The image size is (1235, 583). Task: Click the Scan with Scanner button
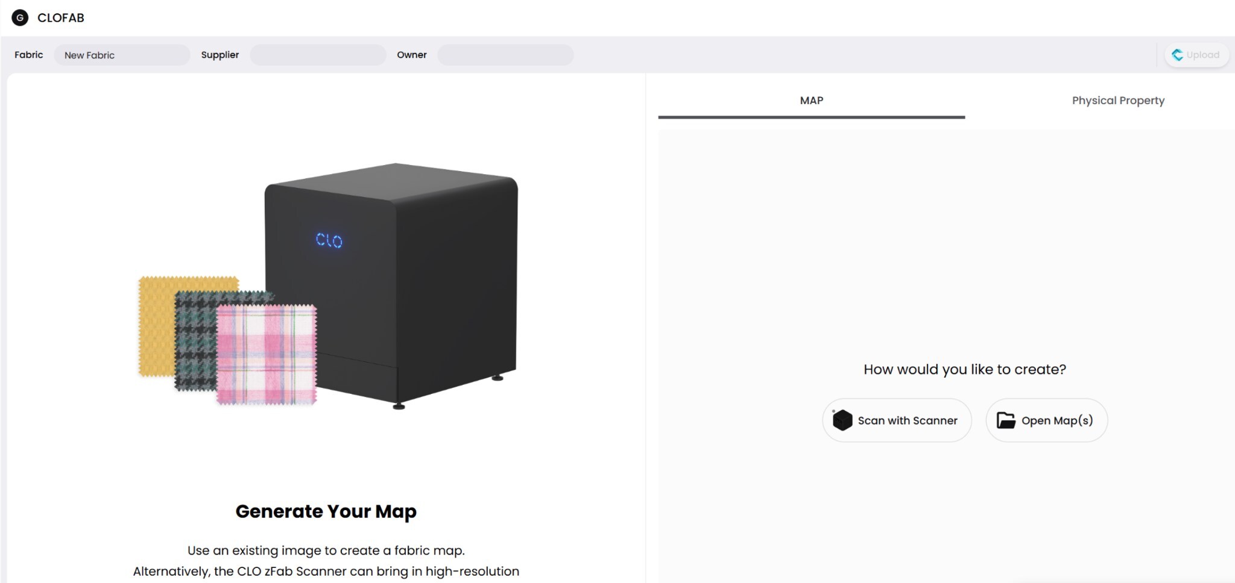897,420
